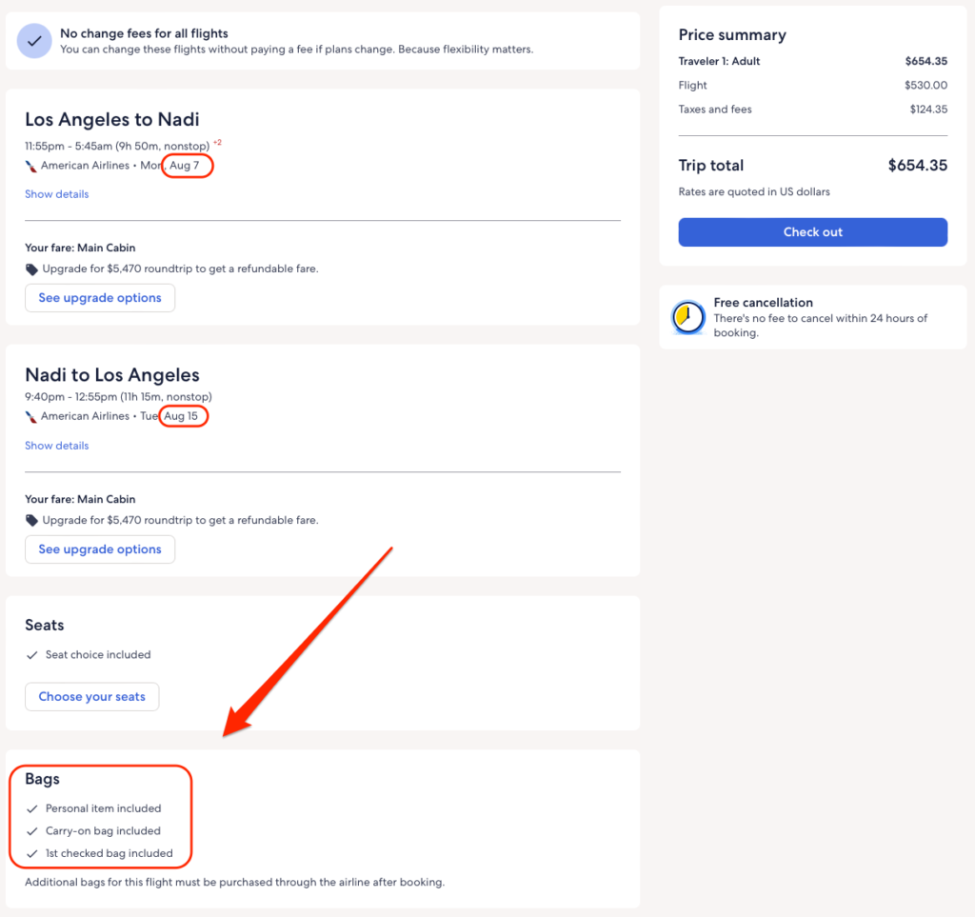
Task: Open upgrade options for the Nadi to Los Angeles flight
Action: click(100, 549)
